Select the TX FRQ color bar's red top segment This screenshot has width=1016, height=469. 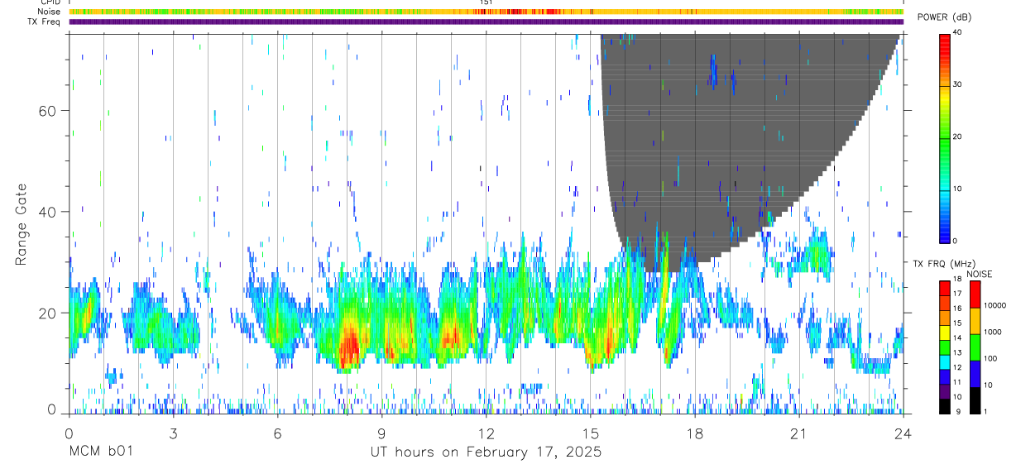point(945,288)
